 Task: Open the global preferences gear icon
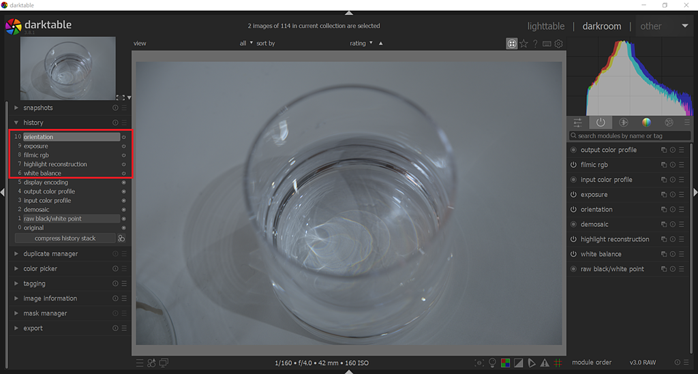point(559,44)
